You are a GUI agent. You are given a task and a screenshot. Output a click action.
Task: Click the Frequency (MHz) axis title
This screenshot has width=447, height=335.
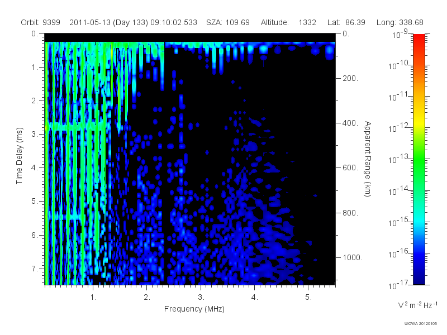click(194, 309)
